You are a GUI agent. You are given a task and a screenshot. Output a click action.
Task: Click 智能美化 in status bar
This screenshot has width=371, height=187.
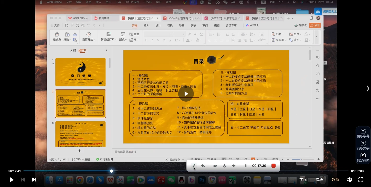175,160
